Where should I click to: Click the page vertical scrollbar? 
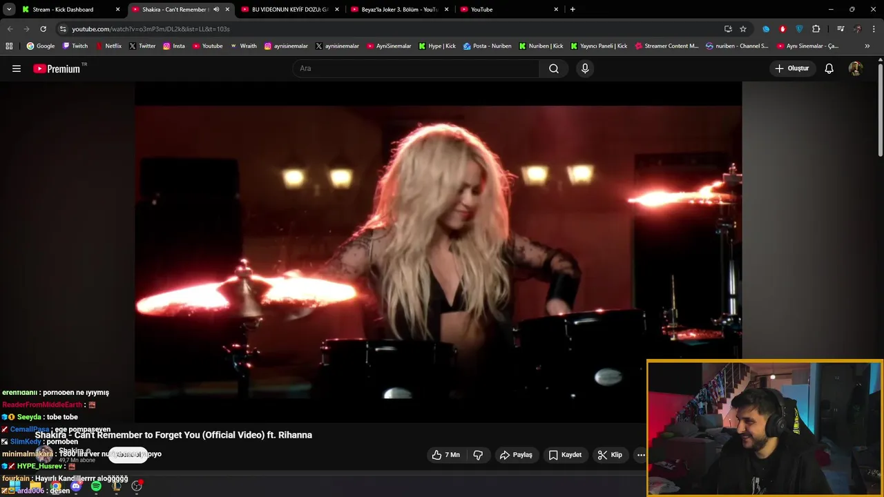point(881,110)
